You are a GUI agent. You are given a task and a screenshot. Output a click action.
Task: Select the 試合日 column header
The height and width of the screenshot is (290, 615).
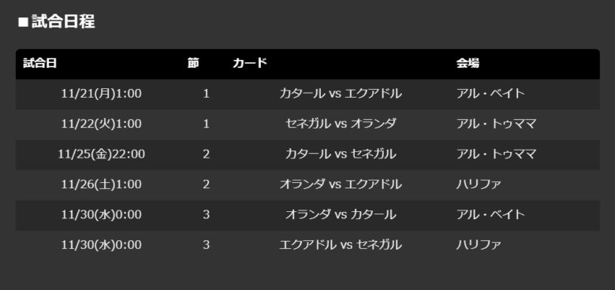40,63
